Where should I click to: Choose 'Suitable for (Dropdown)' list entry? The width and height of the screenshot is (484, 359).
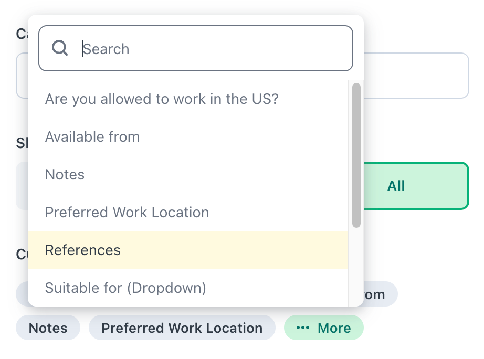(x=188, y=288)
